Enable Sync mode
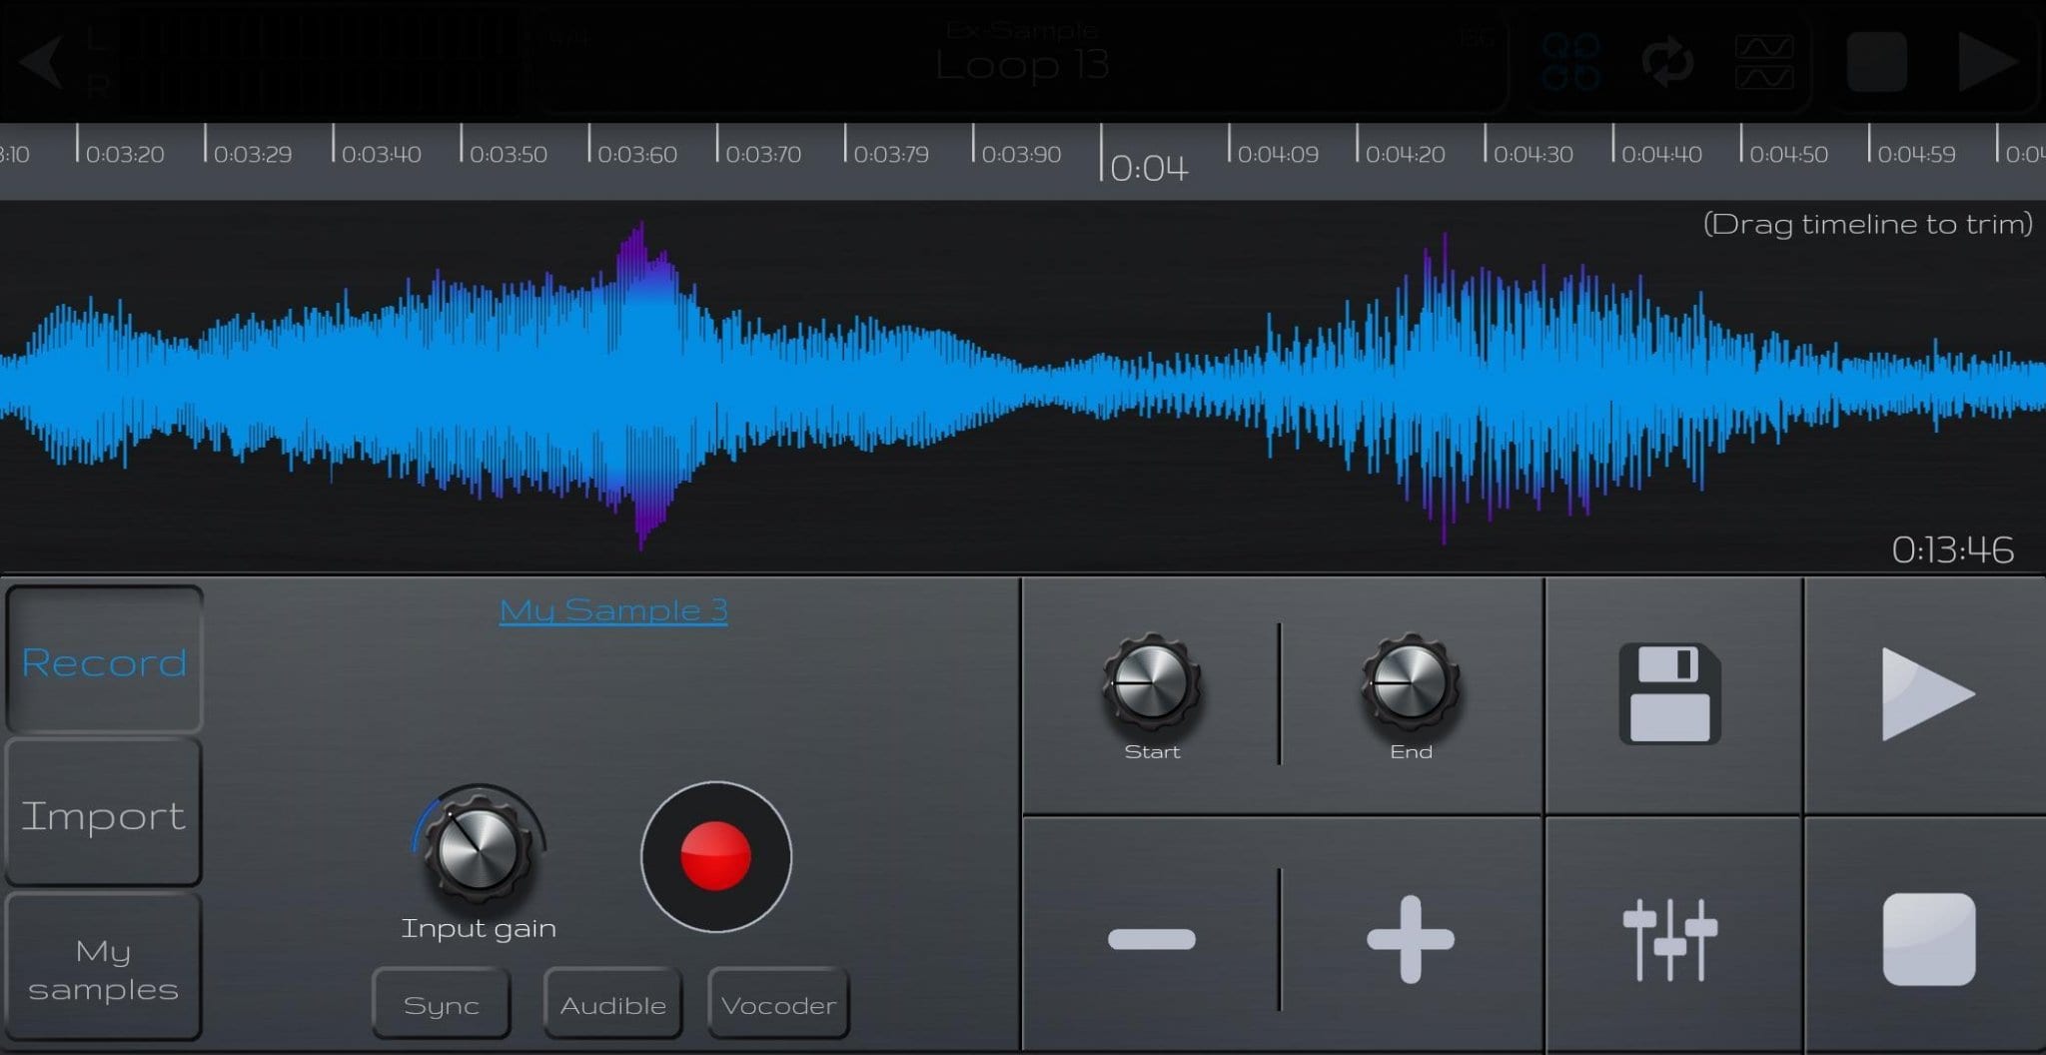Viewport: 2046px width, 1055px height. click(441, 1003)
